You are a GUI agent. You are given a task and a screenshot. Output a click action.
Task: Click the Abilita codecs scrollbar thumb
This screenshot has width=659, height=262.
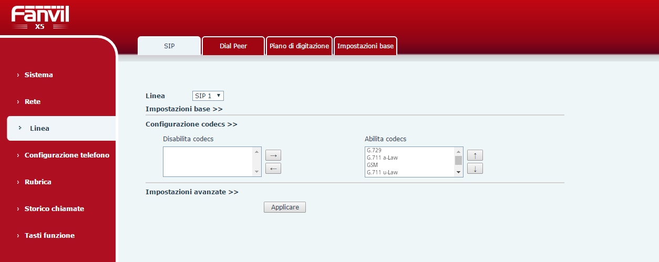(x=458, y=160)
